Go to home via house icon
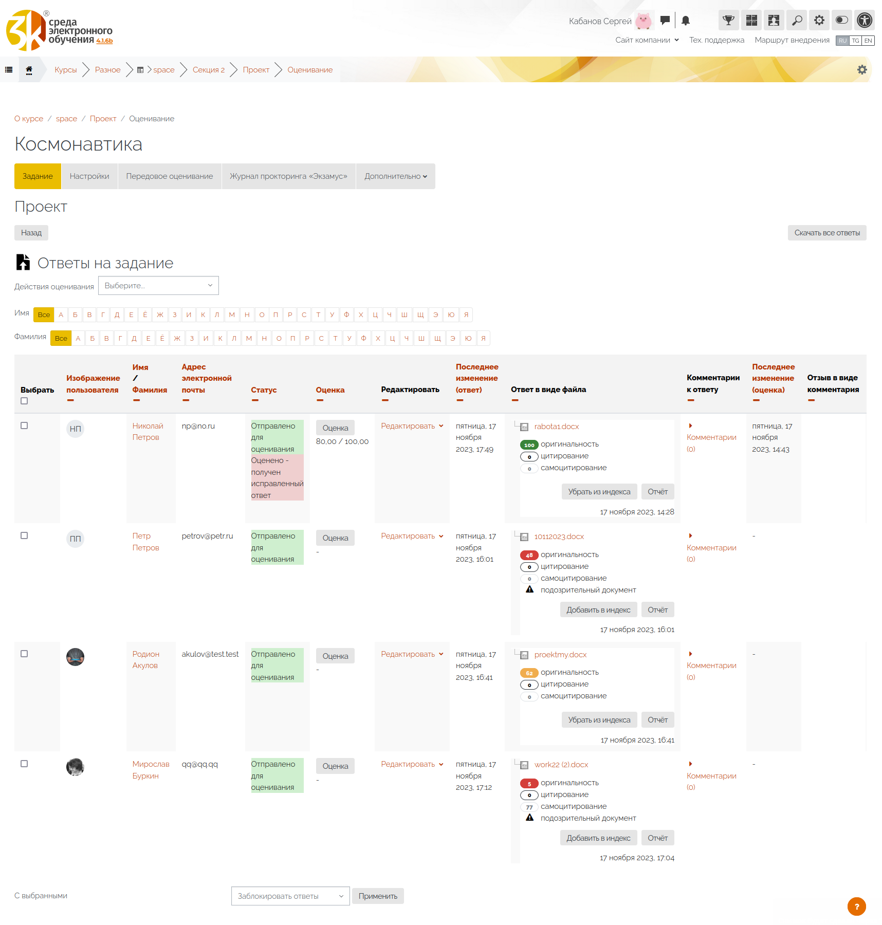 29,70
